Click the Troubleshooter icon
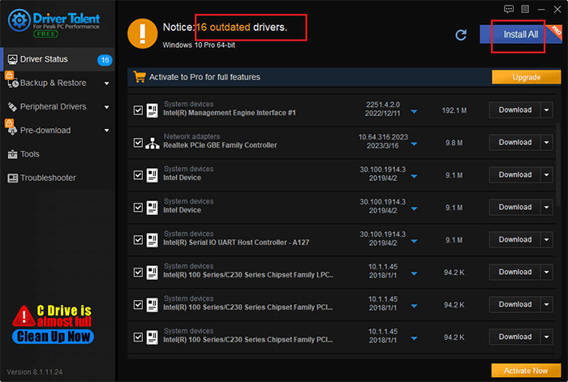This screenshot has height=382, width=568. pyautogui.click(x=13, y=178)
